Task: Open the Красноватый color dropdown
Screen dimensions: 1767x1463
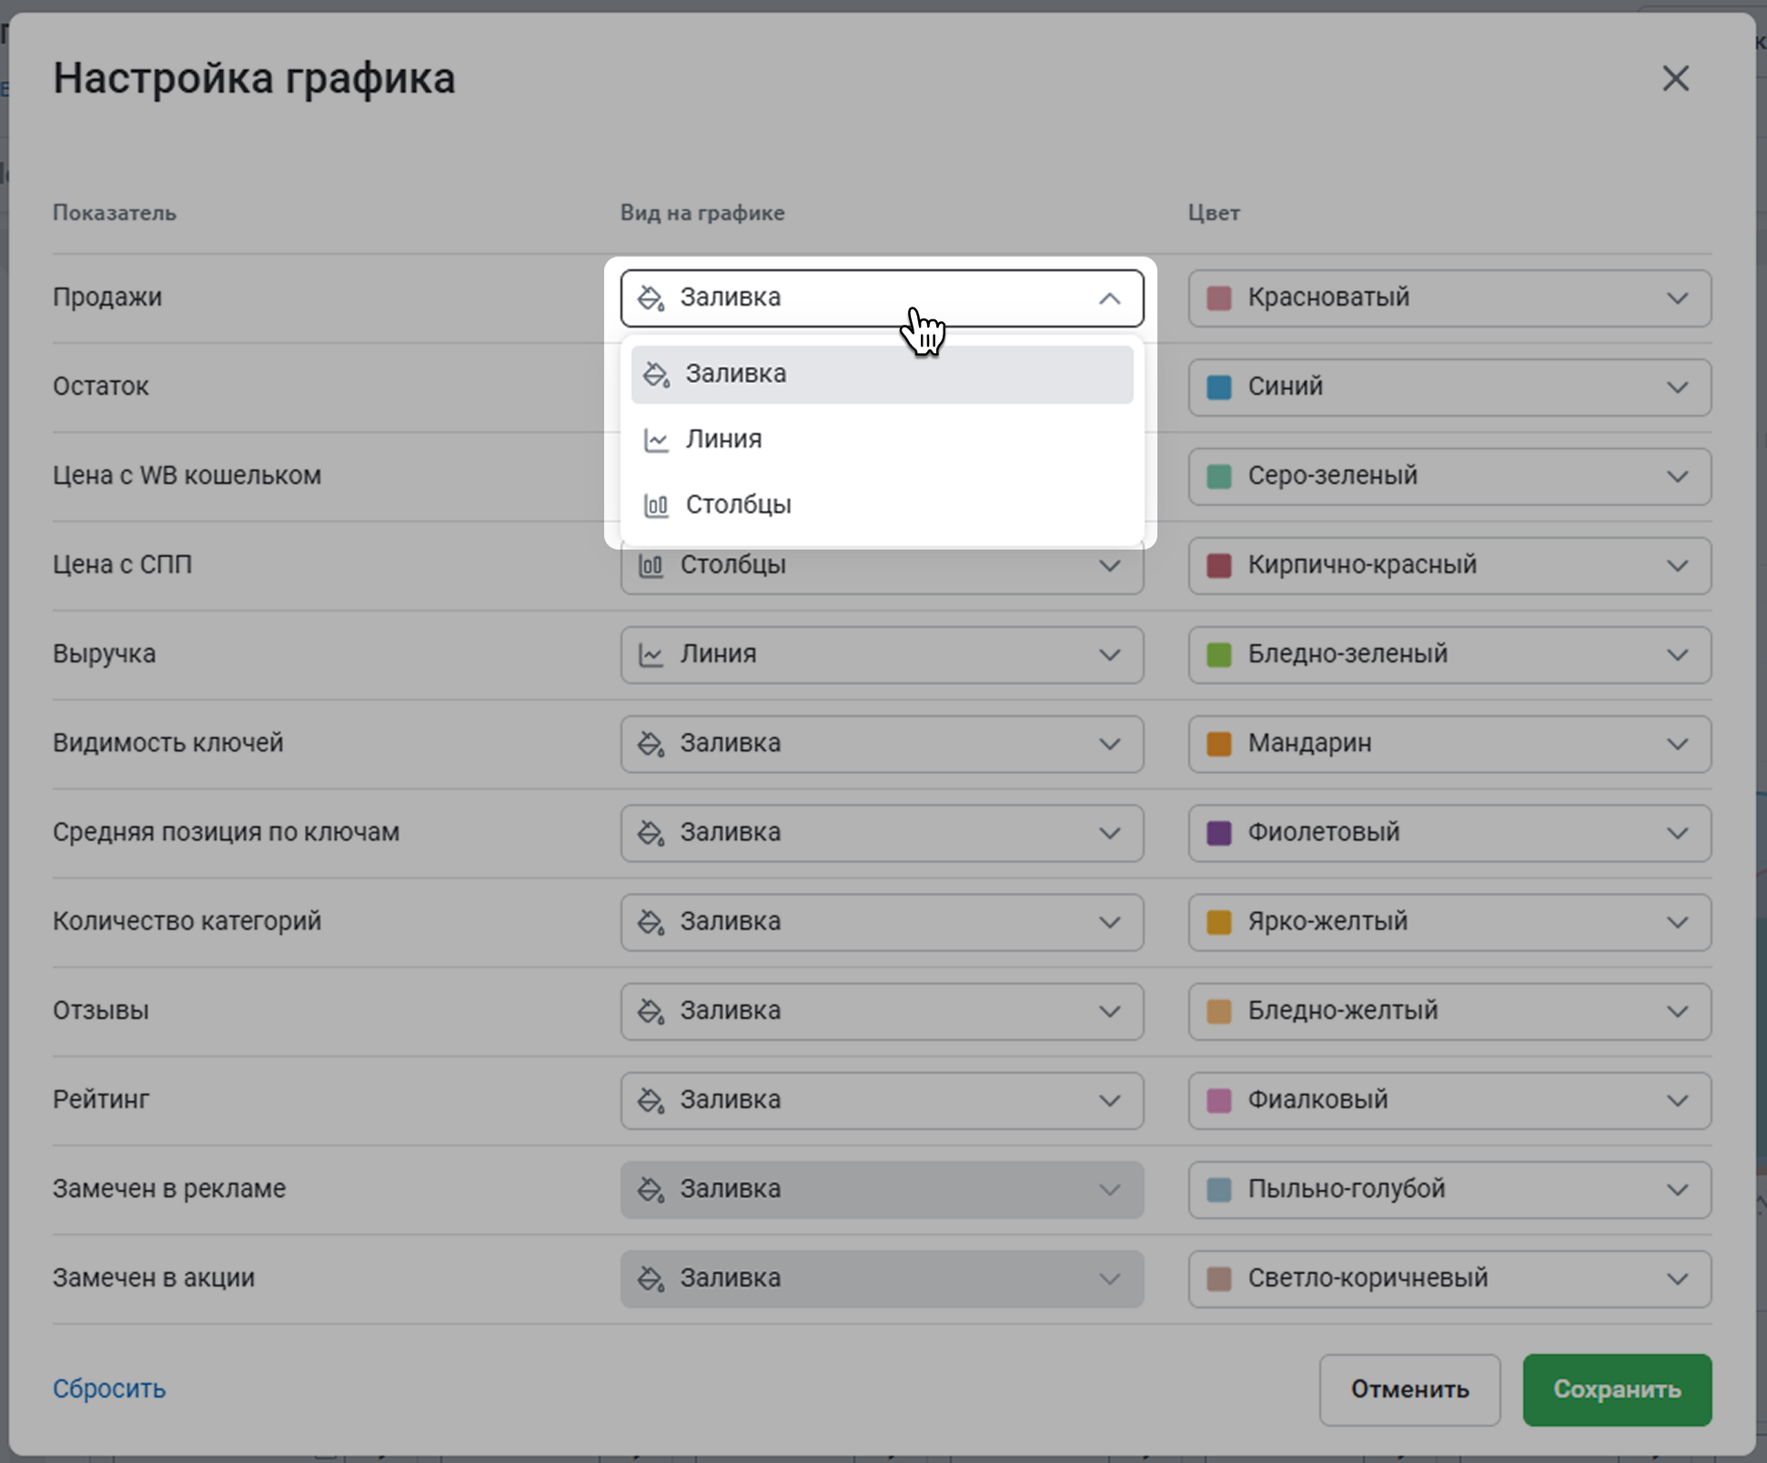Action: click(1449, 298)
